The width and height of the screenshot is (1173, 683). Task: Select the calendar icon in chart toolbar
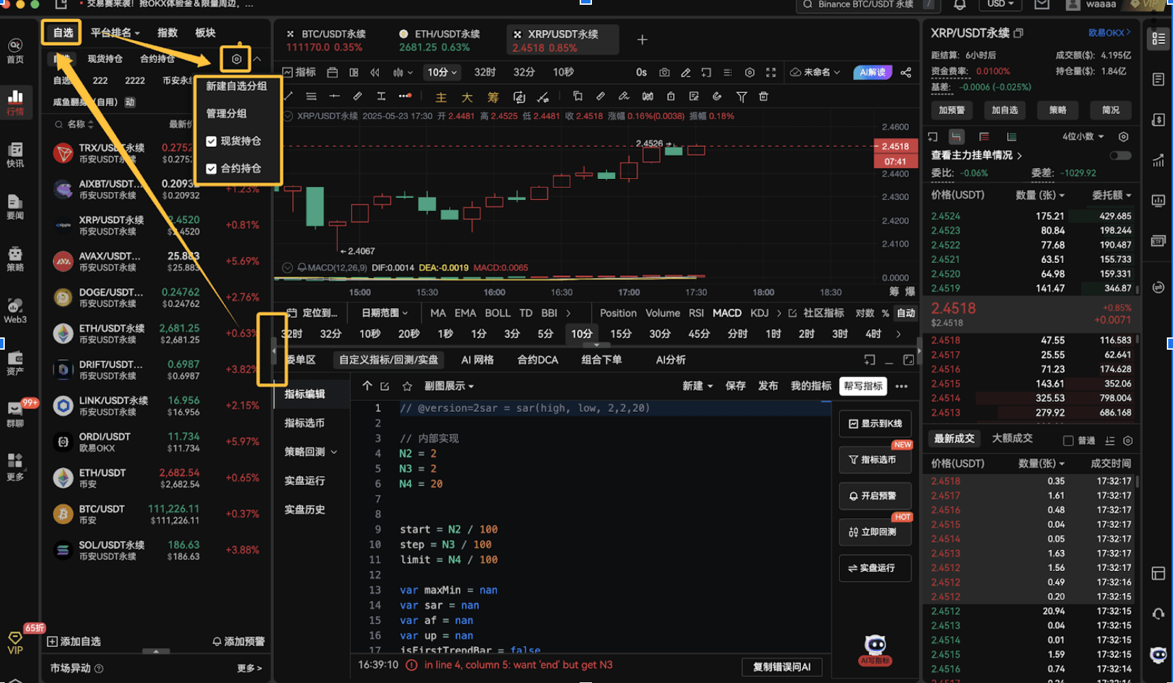pyautogui.click(x=333, y=72)
